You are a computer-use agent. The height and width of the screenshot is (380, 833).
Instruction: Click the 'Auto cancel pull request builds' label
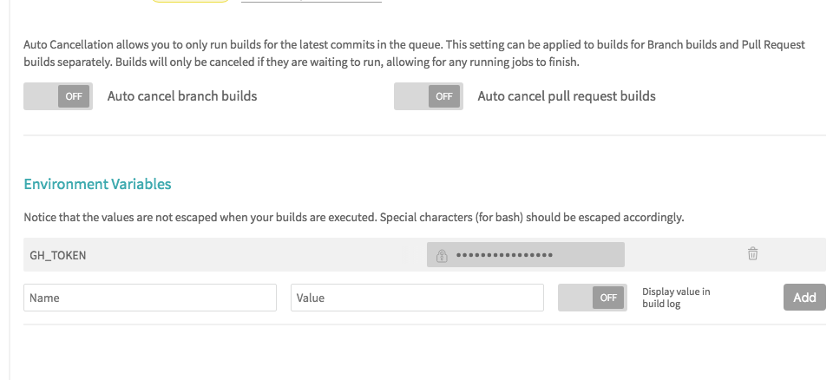pos(567,96)
